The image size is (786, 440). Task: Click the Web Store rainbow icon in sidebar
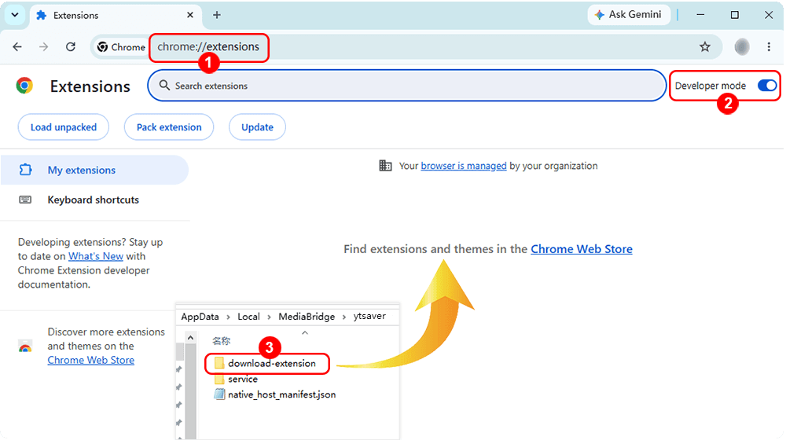25,346
